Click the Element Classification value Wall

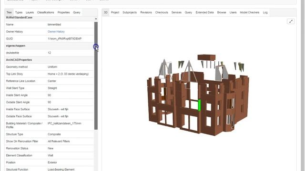click(50, 155)
